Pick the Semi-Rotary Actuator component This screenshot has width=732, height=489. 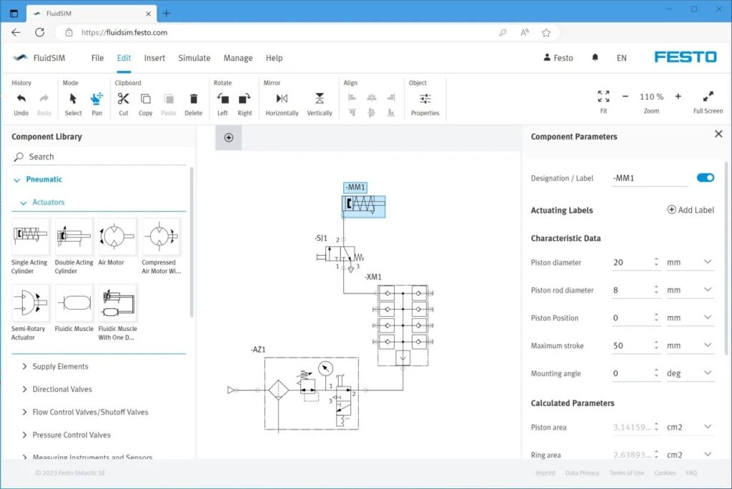(30, 302)
